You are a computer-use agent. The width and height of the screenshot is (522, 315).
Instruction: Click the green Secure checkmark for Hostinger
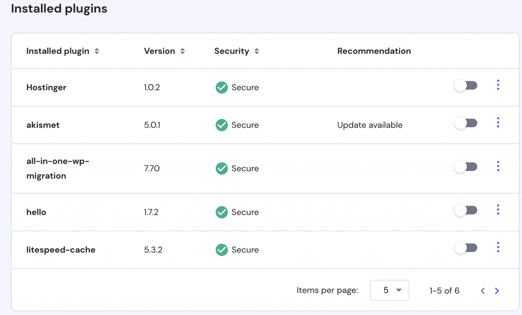(x=221, y=88)
